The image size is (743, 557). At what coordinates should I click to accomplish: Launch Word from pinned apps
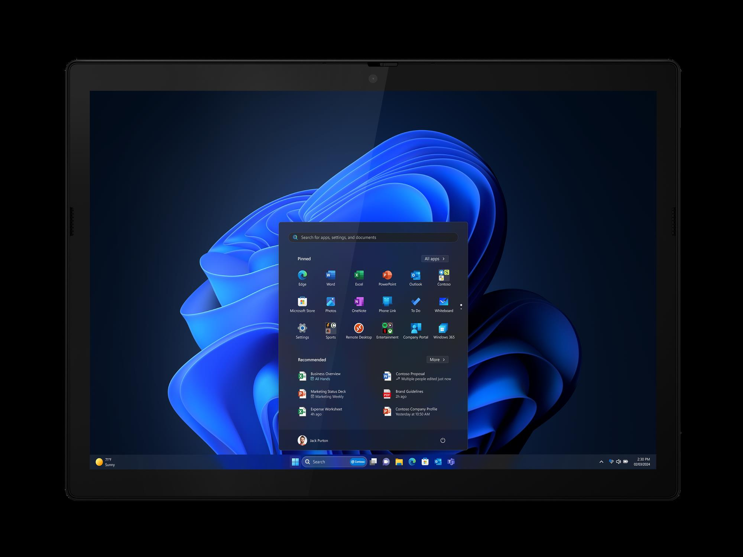330,275
